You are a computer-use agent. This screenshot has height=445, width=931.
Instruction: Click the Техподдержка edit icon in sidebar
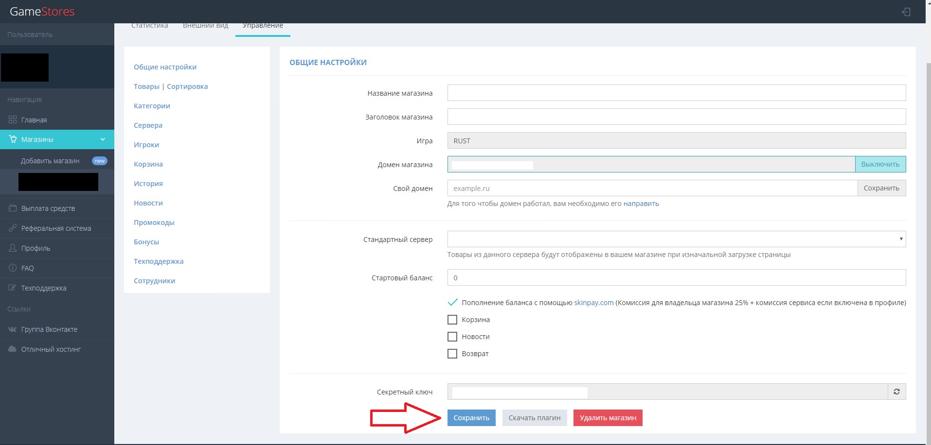pos(13,288)
